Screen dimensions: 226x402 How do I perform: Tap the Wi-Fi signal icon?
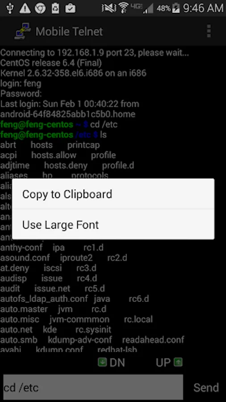(124, 8)
